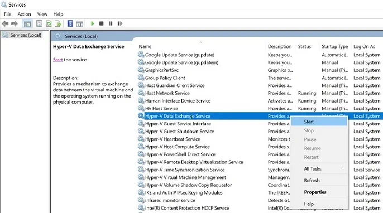Click gear icon of Host Network Service
This screenshot has height=213, width=383.
coord(141,93)
